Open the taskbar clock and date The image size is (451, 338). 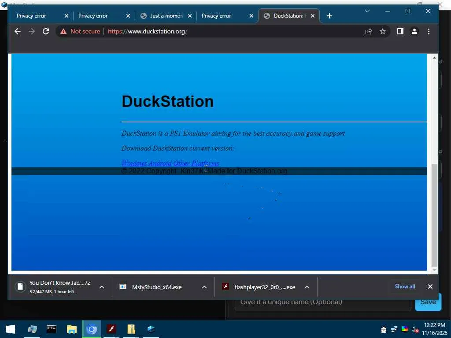(x=435, y=329)
